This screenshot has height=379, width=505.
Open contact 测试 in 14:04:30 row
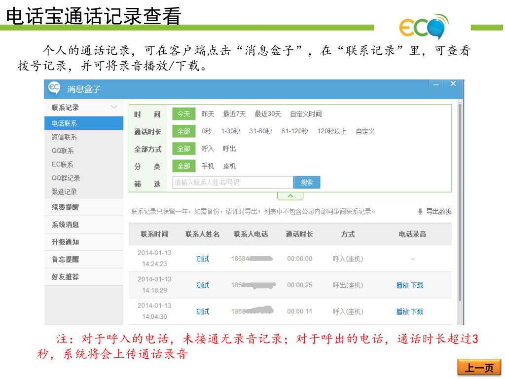[x=203, y=312]
